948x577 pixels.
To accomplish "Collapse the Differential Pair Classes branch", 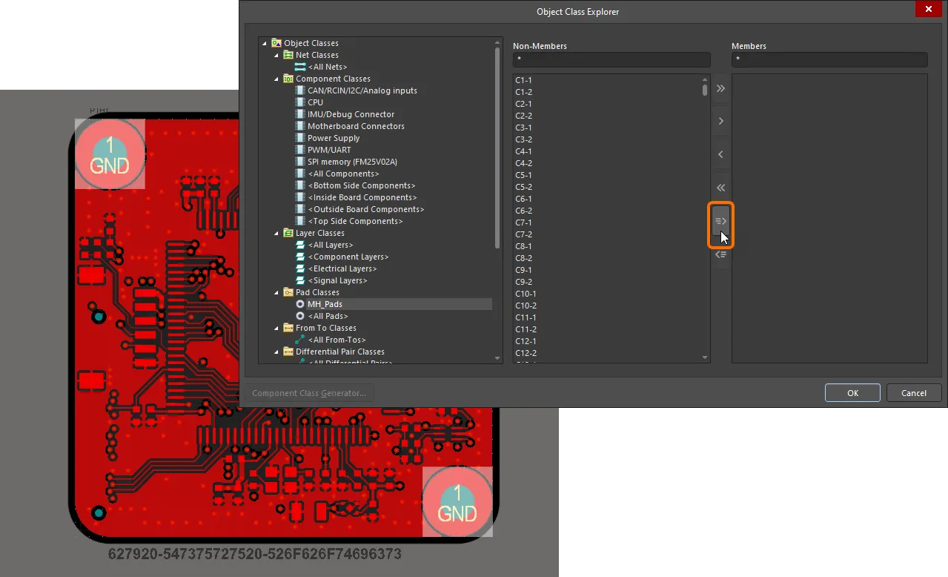I will (277, 352).
